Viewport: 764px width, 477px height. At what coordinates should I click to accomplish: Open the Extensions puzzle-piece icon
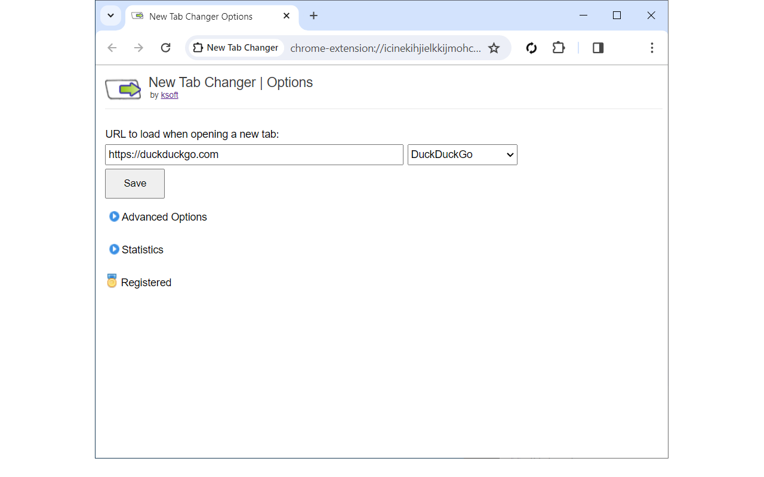tap(558, 48)
